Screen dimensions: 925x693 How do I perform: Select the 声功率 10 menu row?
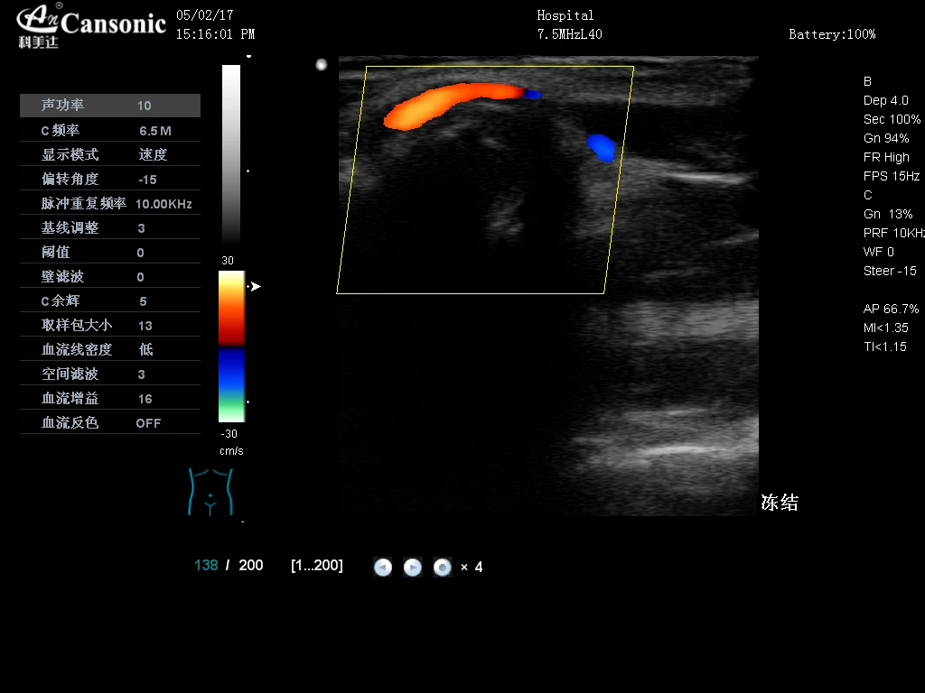(x=110, y=106)
